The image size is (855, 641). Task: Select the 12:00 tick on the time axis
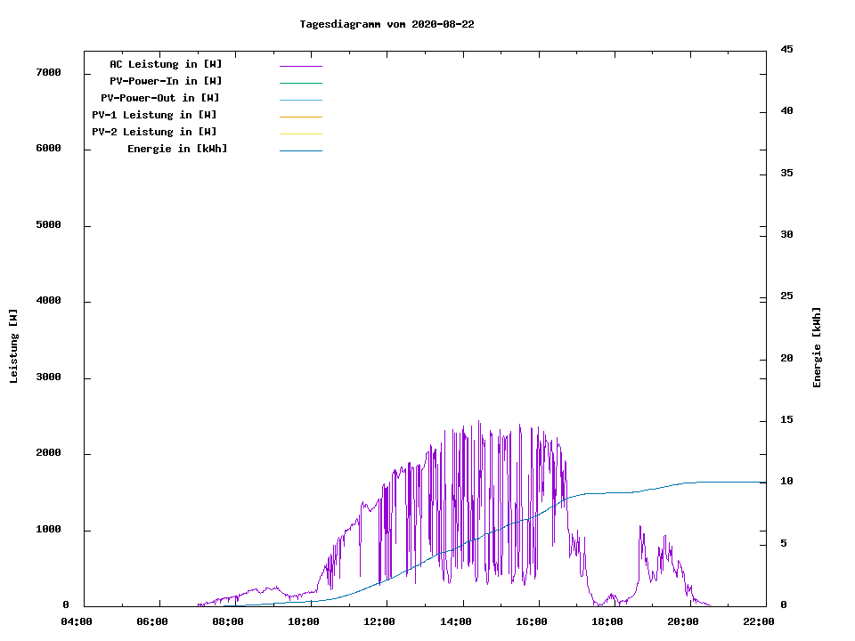pos(379,621)
